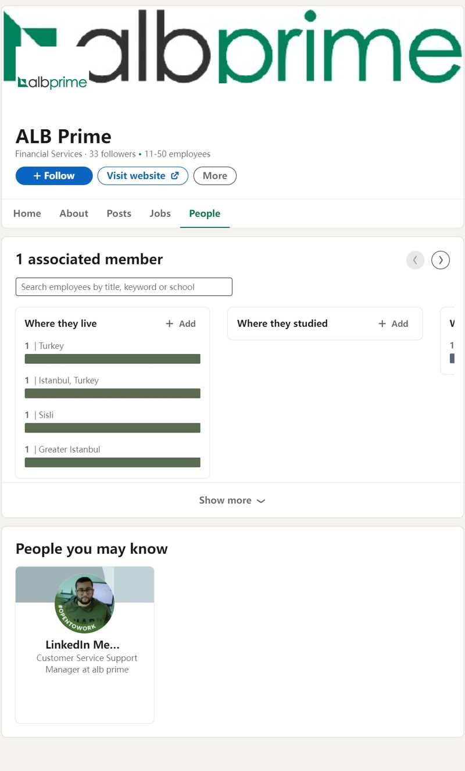Switch to the Jobs tab
Screen dimensions: 465x771
point(160,213)
